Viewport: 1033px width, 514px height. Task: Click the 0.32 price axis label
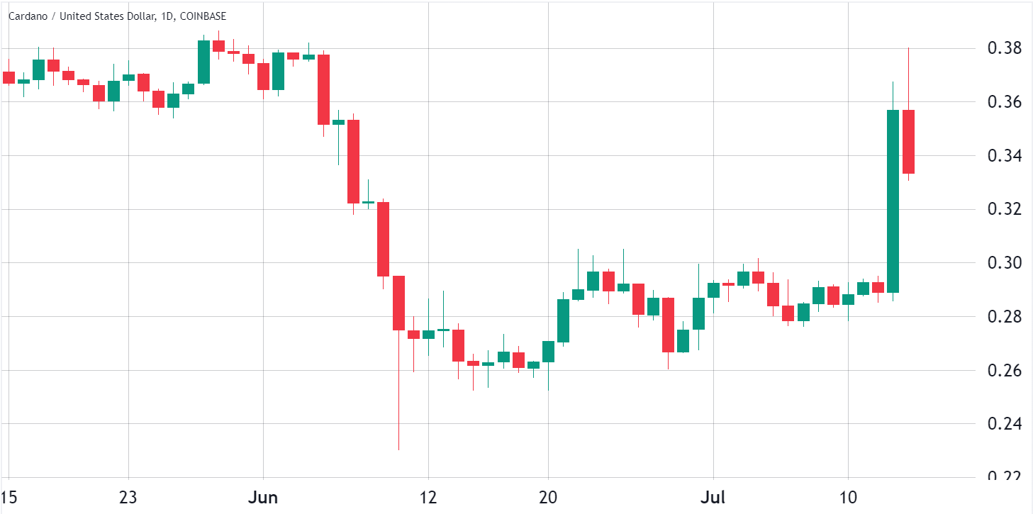coord(1005,209)
